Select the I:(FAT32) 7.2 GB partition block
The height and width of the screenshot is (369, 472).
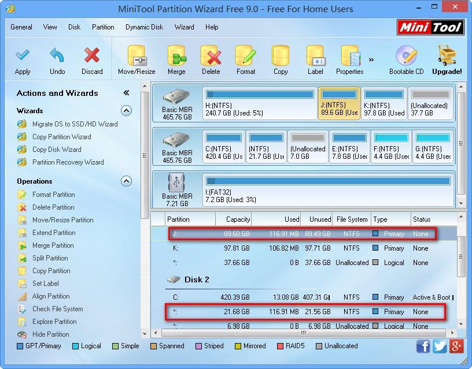tap(328, 190)
